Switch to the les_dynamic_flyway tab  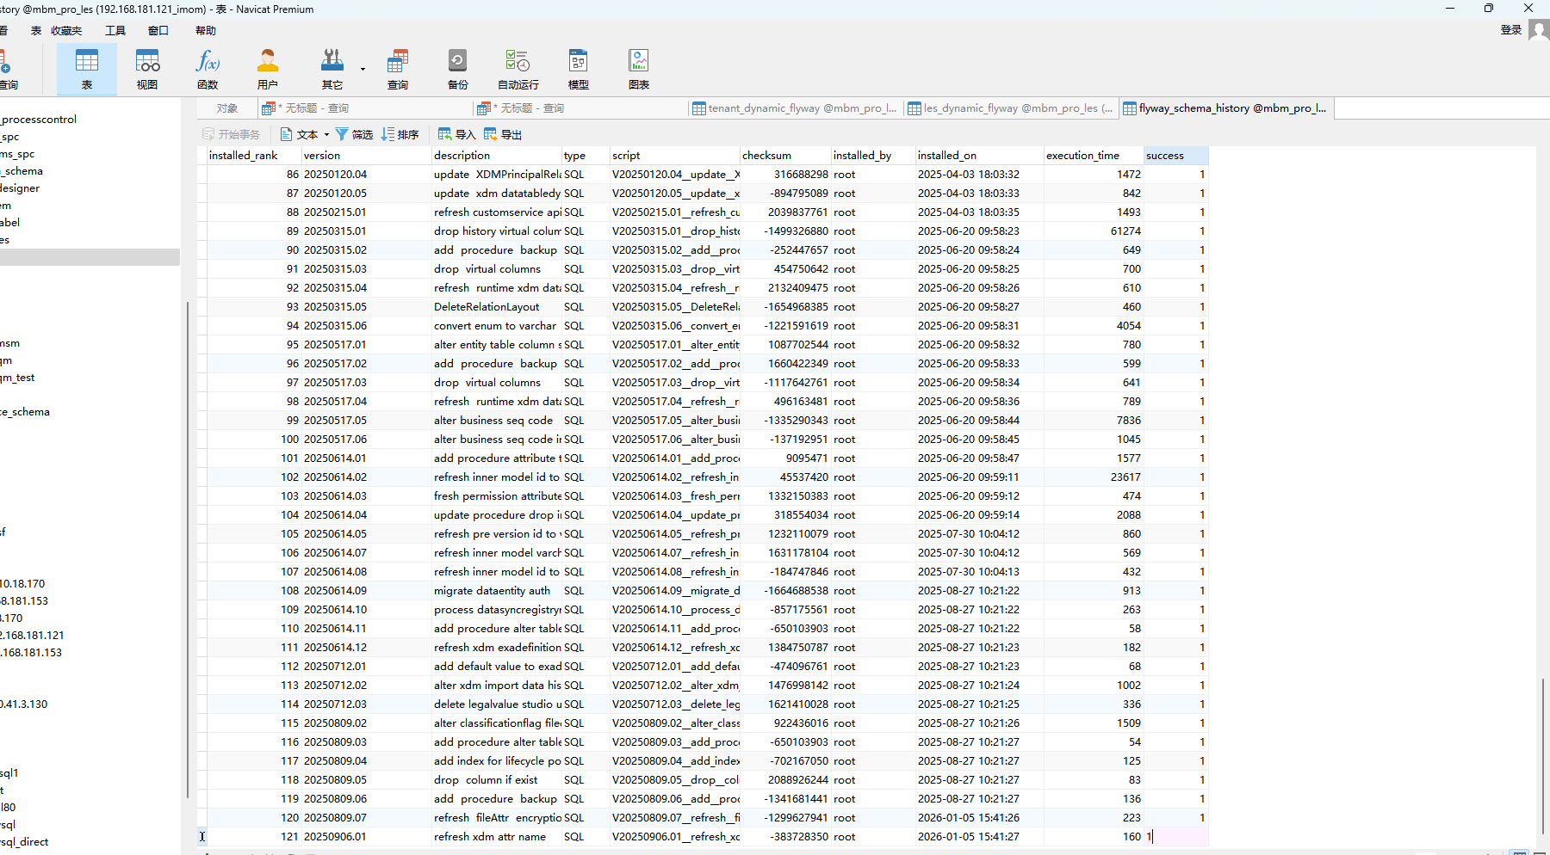(x=1010, y=108)
